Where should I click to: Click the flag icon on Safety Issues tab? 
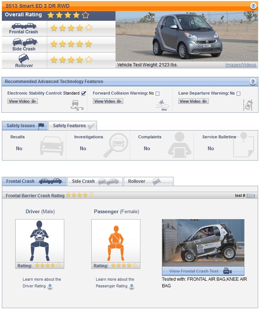tap(41, 126)
